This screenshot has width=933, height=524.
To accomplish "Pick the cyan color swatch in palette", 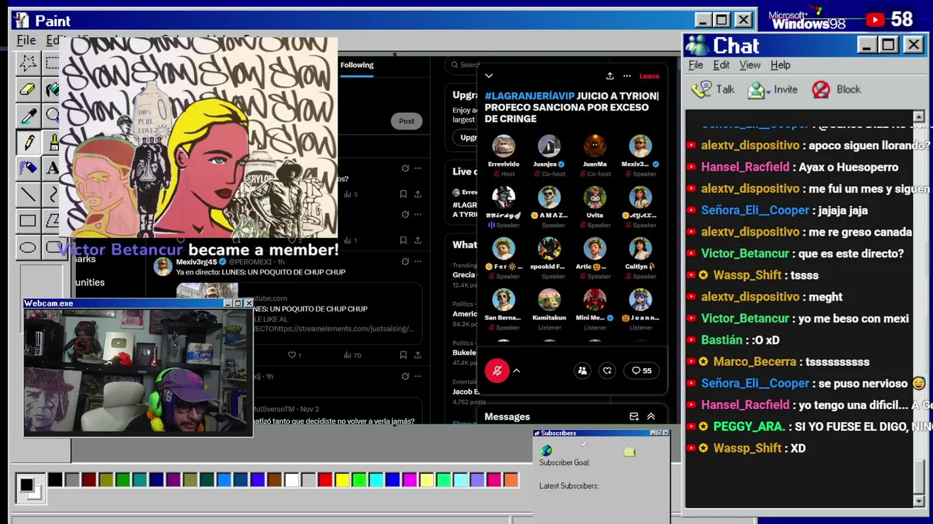I will click(x=376, y=480).
